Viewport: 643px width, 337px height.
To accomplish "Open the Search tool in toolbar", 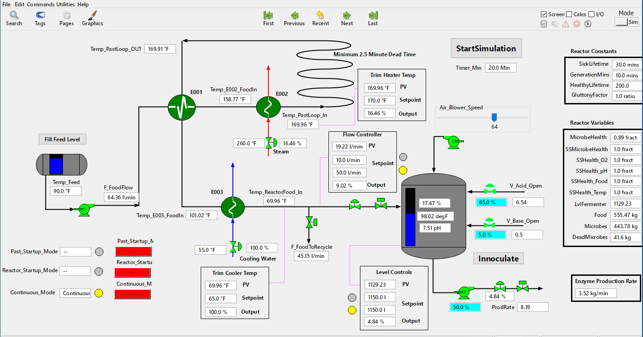I will coord(14,18).
